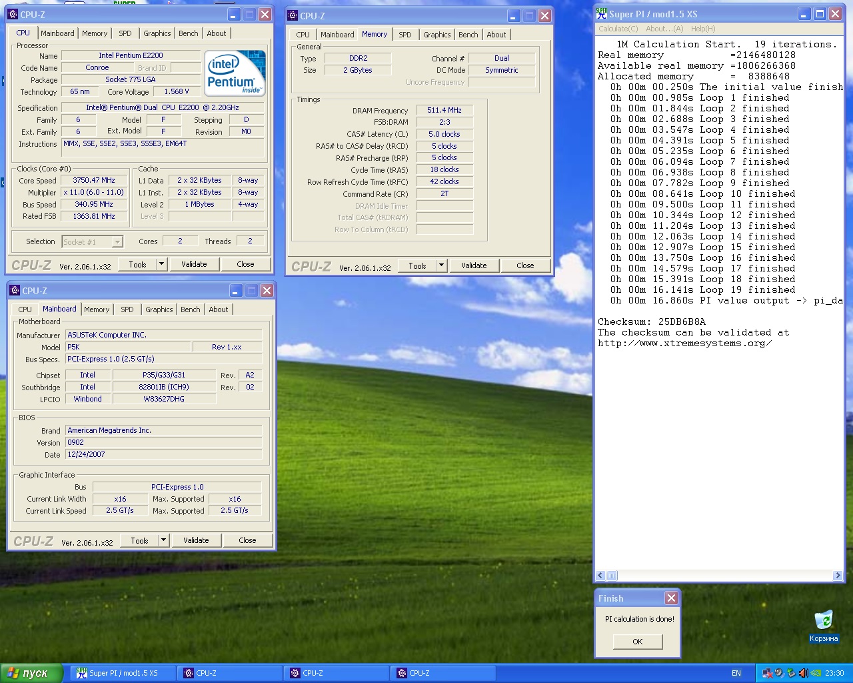
Task: Click the Rated FSB value 1363.81 MHz
Action: [94, 216]
